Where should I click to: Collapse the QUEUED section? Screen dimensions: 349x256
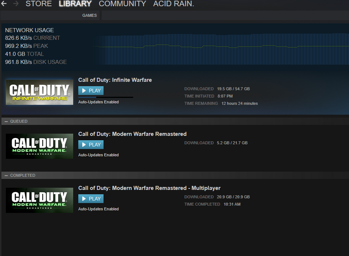tap(6, 121)
